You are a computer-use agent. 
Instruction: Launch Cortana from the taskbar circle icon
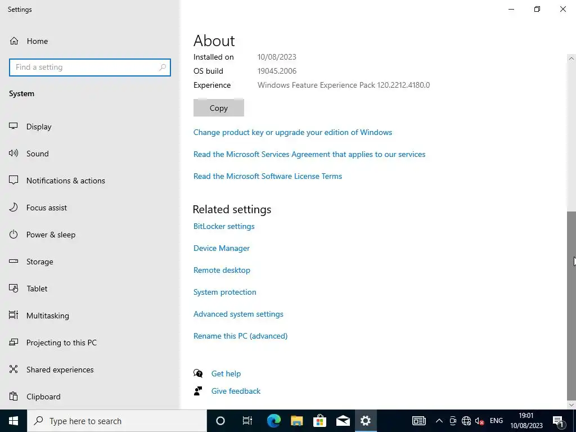(x=220, y=421)
